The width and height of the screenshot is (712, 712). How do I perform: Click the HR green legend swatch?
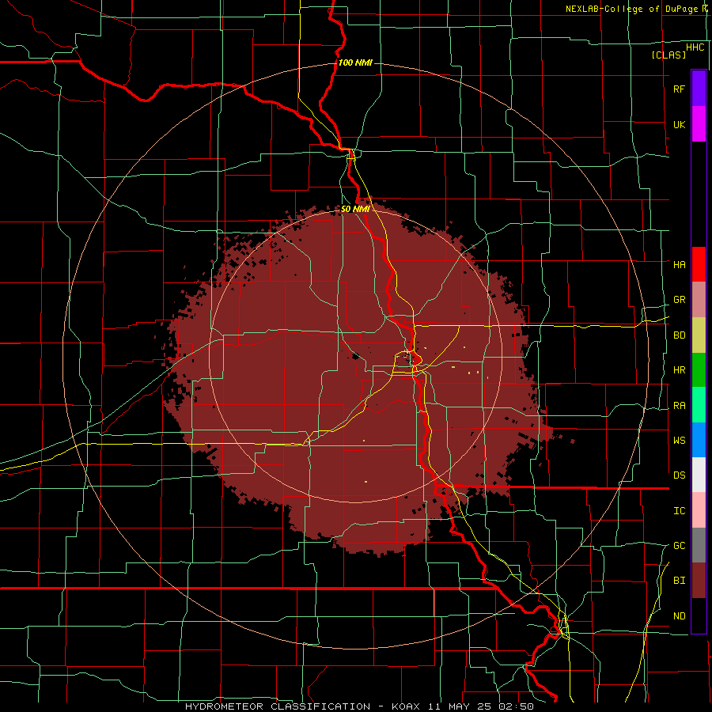699,369
